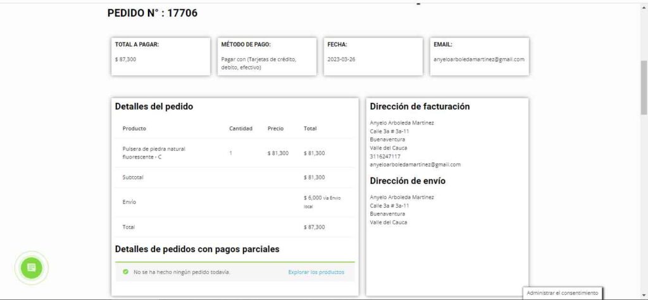Click the billing phone number 3116247117

pyautogui.click(x=385, y=156)
